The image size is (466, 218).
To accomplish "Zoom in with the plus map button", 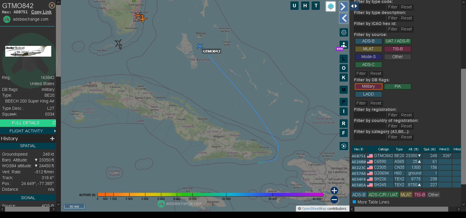I will [x=334, y=190].
